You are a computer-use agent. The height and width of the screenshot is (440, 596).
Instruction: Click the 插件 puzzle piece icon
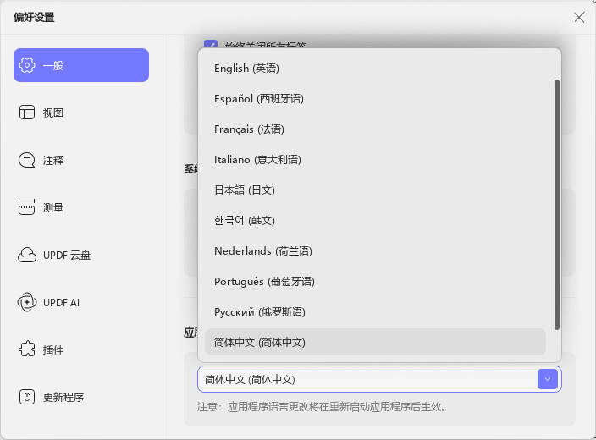click(27, 349)
